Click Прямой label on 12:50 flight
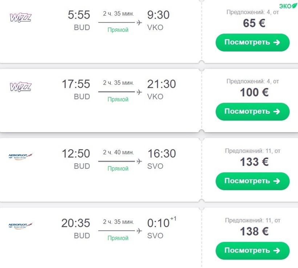The height and width of the screenshot is (268, 298). [118, 168]
